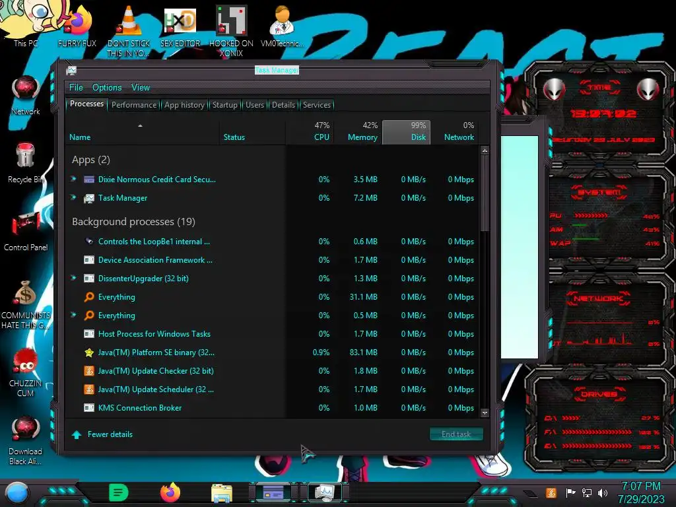
Task: Switch to the Services tab
Action: coord(317,105)
